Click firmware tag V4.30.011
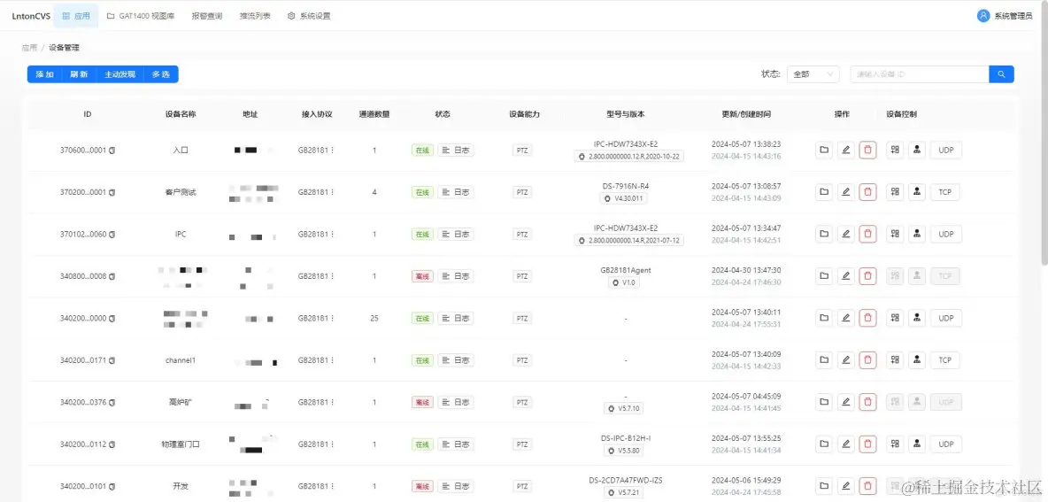Screen dimensions: 1048x502 click(624, 198)
